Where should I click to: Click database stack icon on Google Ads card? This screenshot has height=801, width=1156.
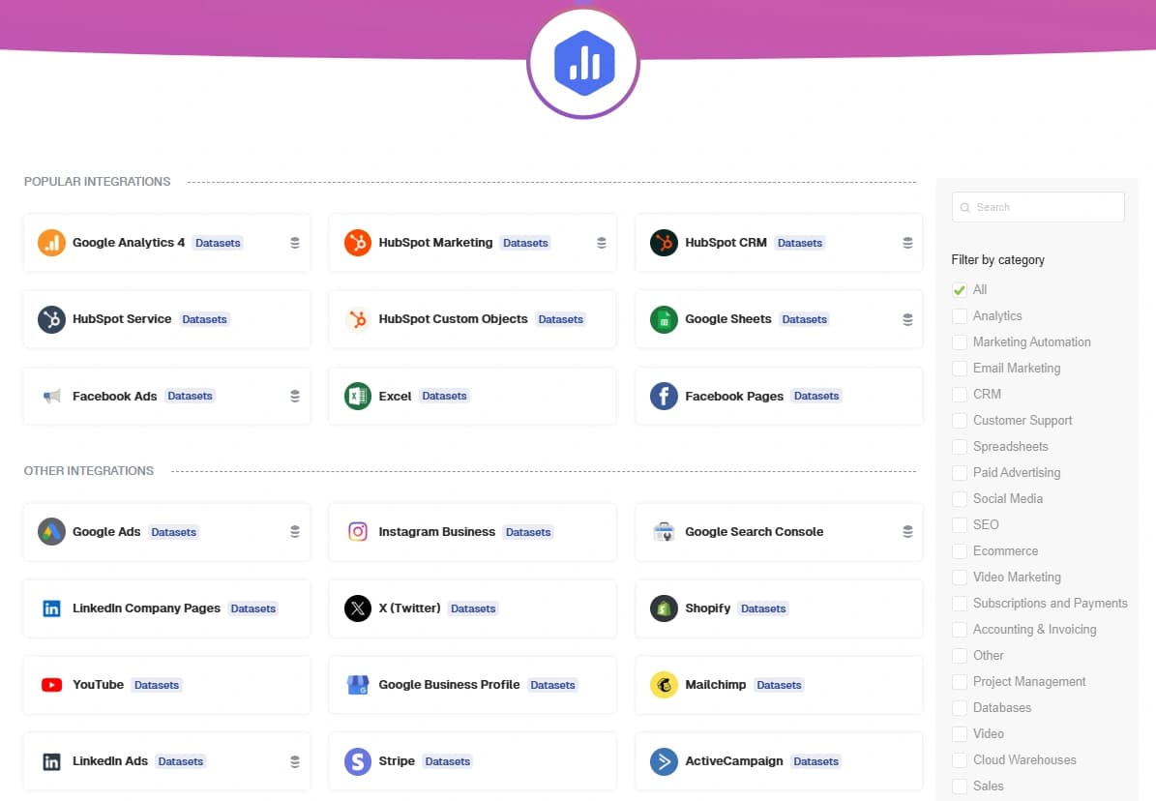(295, 532)
